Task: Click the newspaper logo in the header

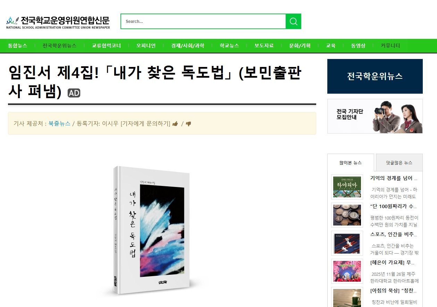Action: point(58,22)
